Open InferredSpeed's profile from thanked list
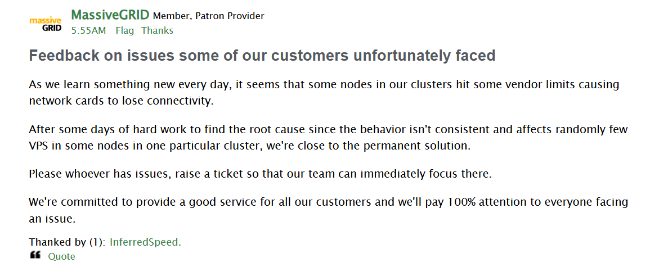 coord(145,242)
